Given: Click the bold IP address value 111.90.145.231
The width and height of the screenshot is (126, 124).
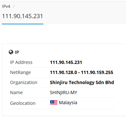Looking at the screenshot, I should pyautogui.click(x=66, y=62).
